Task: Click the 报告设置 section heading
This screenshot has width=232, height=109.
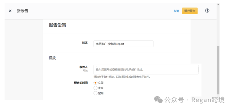Action: [57, 25]
